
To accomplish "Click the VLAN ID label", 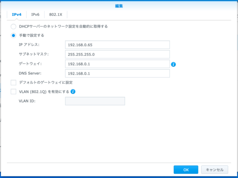I will point(27,101).
